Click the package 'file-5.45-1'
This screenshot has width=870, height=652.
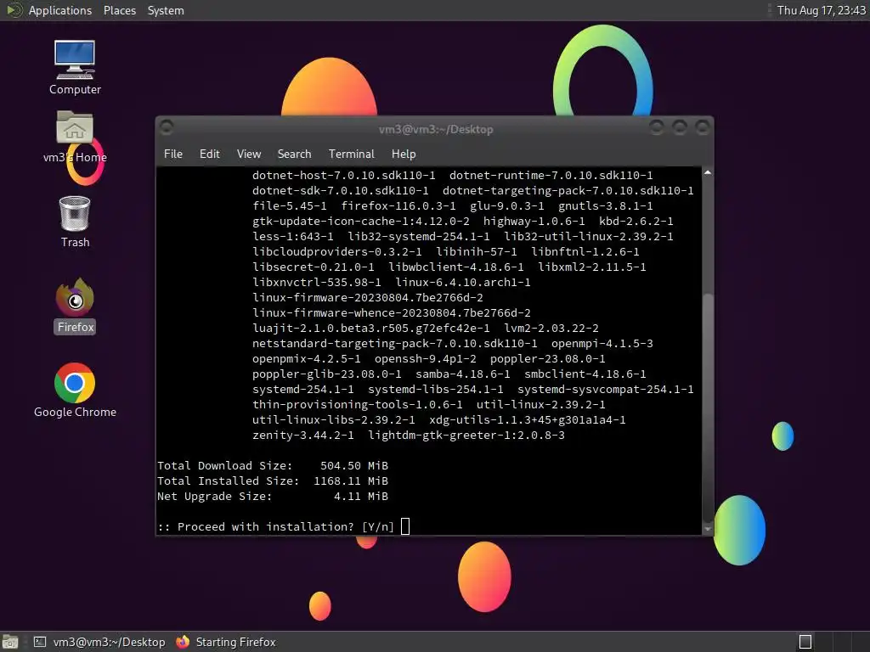coord(290,205)
